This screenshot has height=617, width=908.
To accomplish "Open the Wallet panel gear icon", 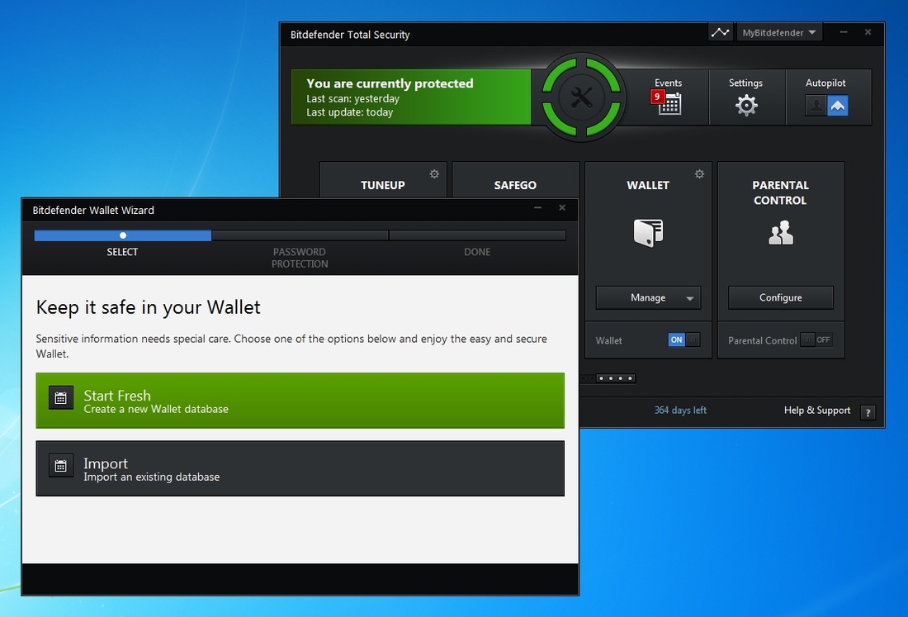I will pyautogui.click(x=699, y=173).
